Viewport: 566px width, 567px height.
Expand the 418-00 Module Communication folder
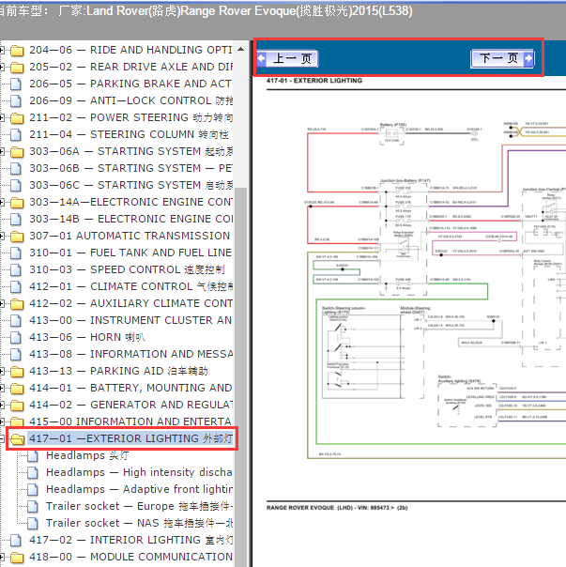click(x=2, y=558)
